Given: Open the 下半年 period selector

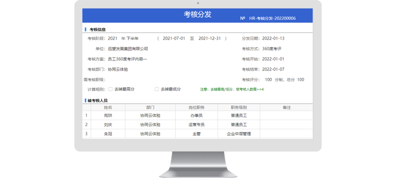Looking at the screenshot, I should tap(133, 38).
